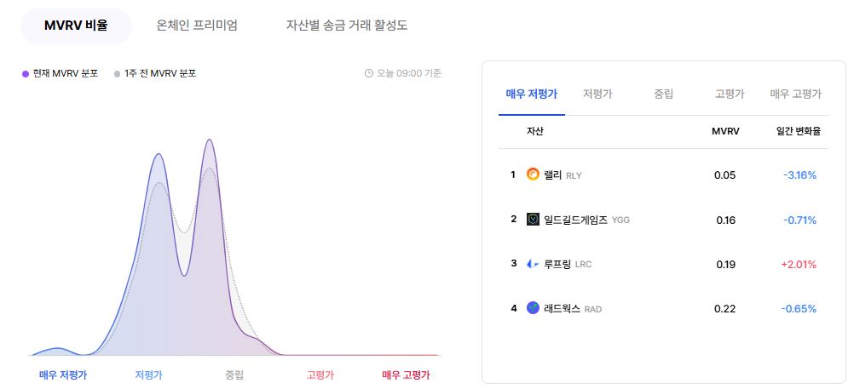854x389 pixels.
Task: Switch to 고평가 tab in asset panel
Action: (730, 94)
